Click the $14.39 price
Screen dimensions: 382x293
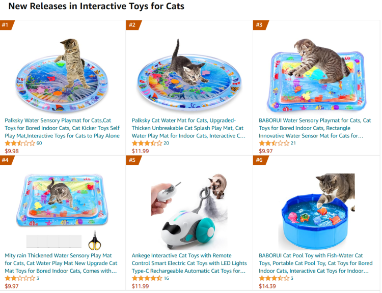[x=267, y=286]
